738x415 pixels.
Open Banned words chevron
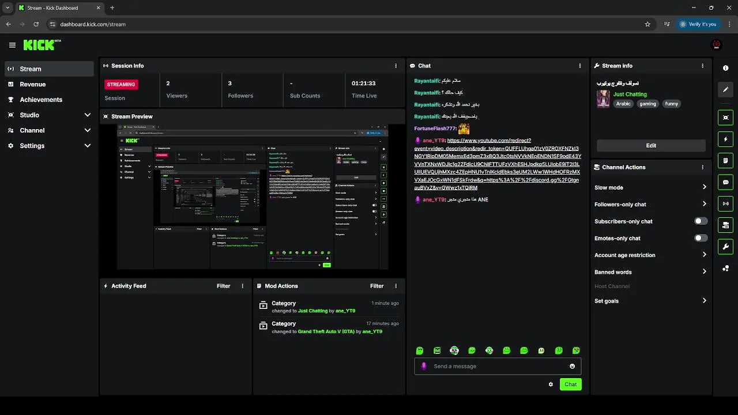[x=704, y=272]
